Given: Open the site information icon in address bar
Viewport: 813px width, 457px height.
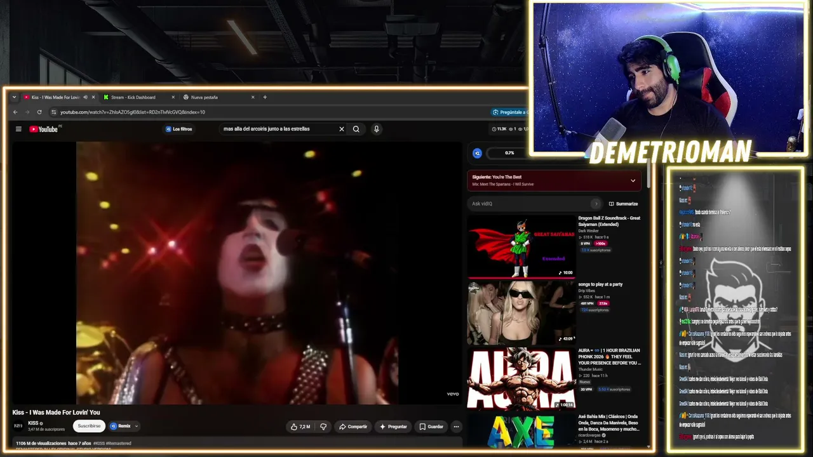Looking at the screenshot, I should [54, 112].
